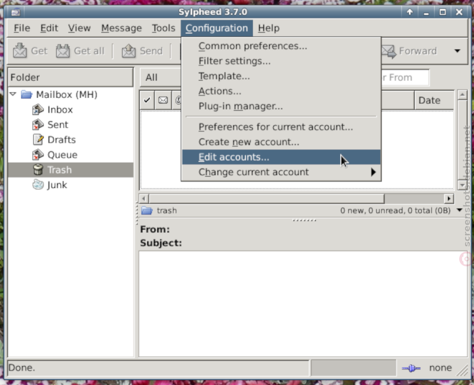Select the Inbox folder
This screenshot has width=474, height=385.
tap(60, 110)
